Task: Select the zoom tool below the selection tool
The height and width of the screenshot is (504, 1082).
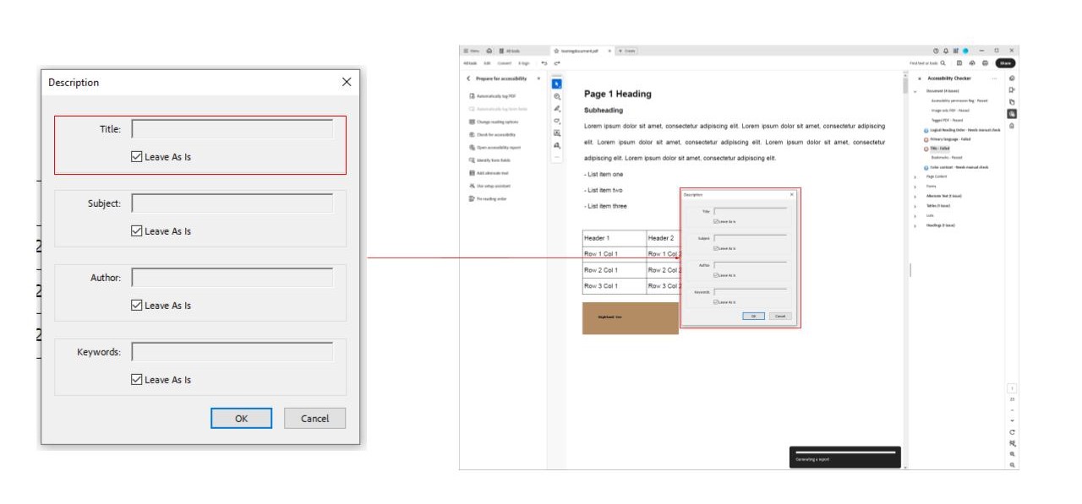Action: point(556,96)
